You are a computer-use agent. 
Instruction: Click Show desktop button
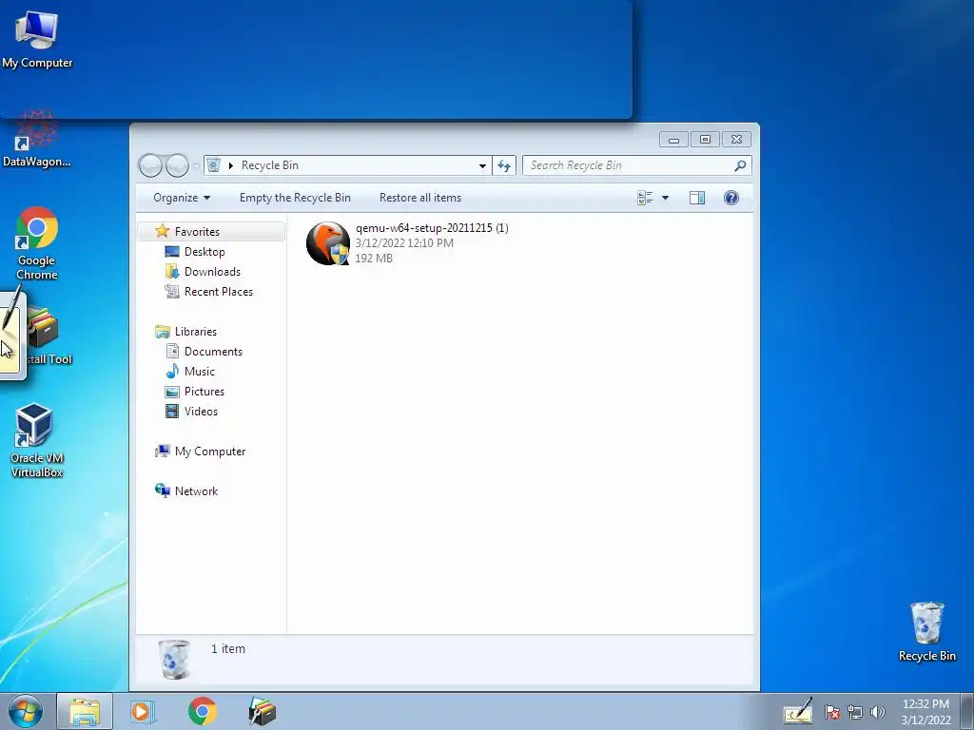pyautogui.click(x=967, y=711)
